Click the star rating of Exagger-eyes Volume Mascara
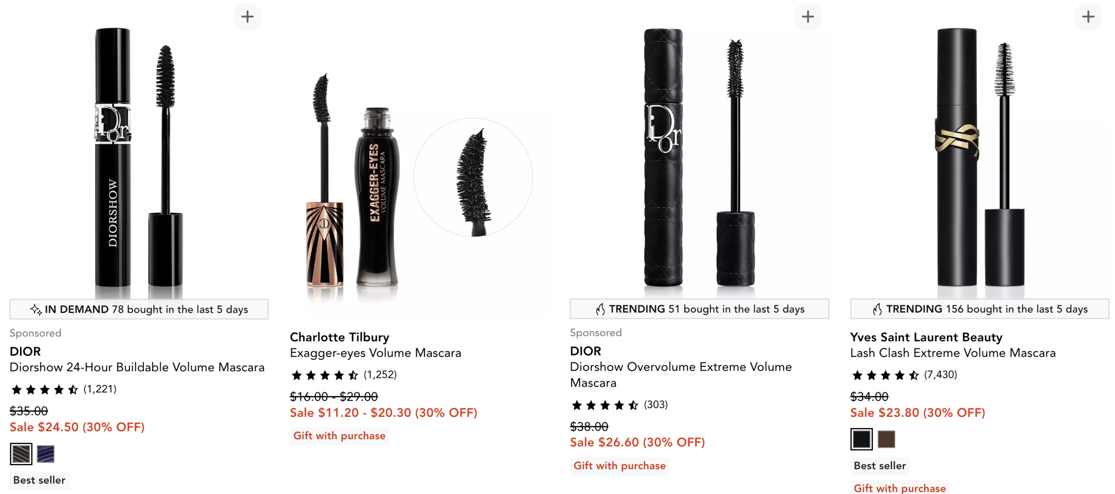Image resolution: width=1115 pixels, height=494 pixels. pyautogui.click(x=324, y=375)
